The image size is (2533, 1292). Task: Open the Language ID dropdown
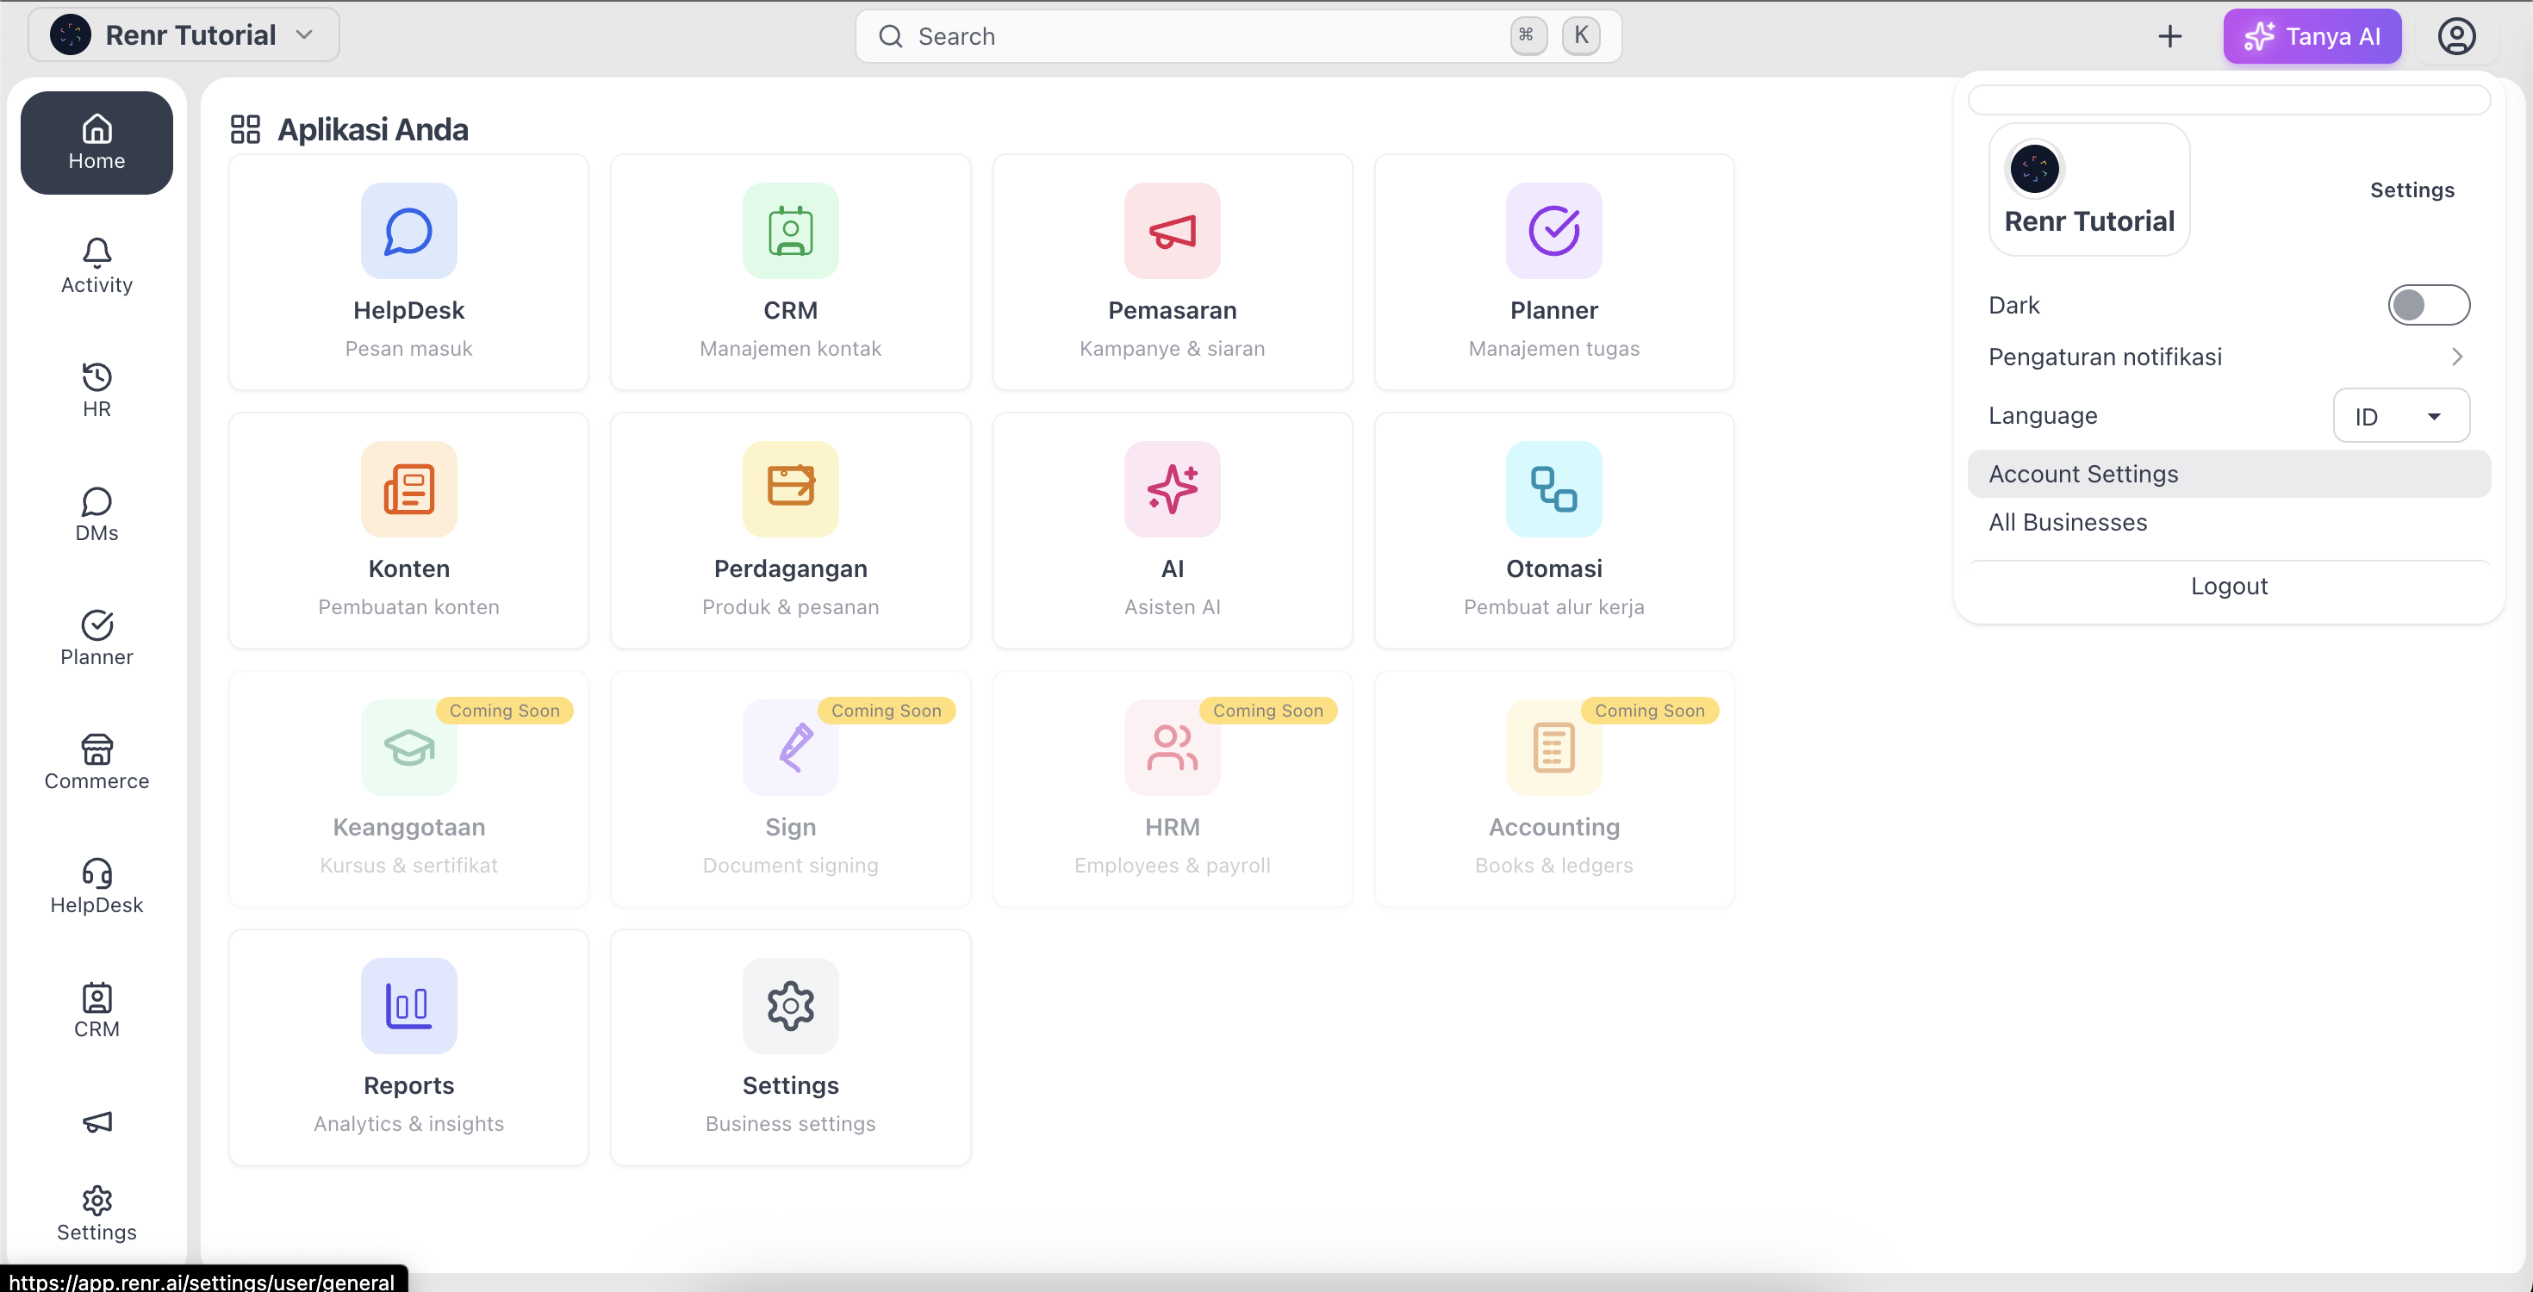point(2400,416)
